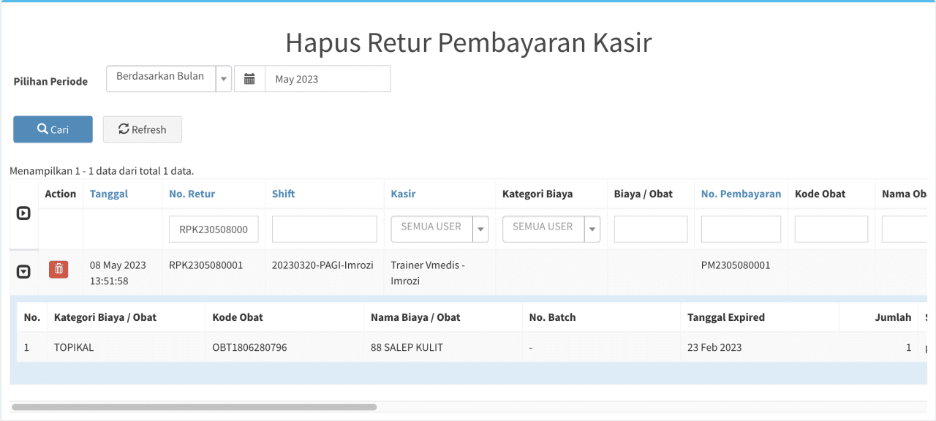Select cell text PM2305080001
The height and width of the screenshot is (421, 936).
736,265
